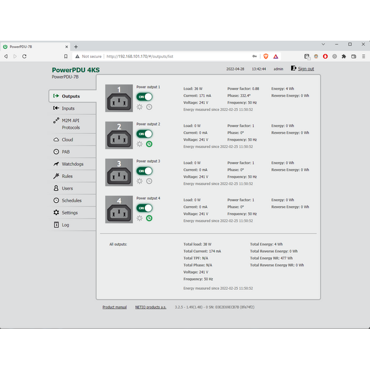Click the browser address bar URL
370x370 pixels.
[x=139, y=56]
